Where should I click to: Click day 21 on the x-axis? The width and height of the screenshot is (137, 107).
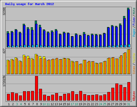click(88, 104)
